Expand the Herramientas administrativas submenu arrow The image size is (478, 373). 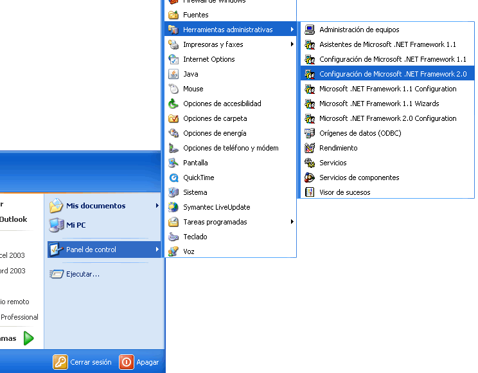tap(292, 30)
